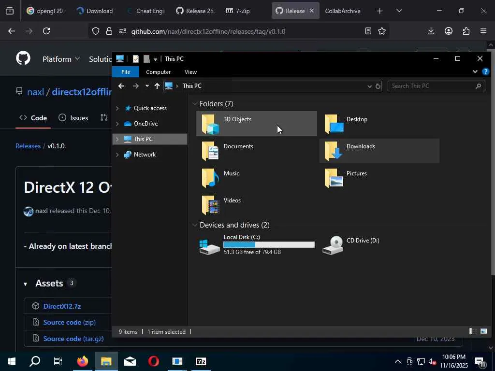Open the Platform dropdown on GitHub
Image resolution: width=495 pixels, height=371 pixels.
click(61, 59)
